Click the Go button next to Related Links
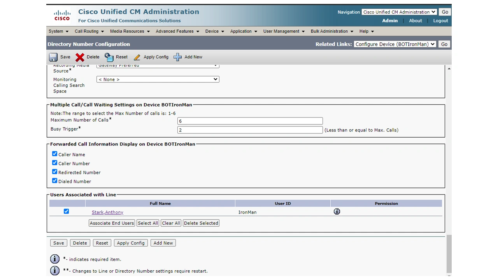The height and width of the screenshot is (280, 498). click(x=444, y=44)
